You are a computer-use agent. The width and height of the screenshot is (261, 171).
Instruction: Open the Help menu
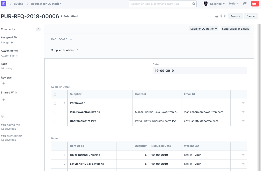click(x=233, y=4)
